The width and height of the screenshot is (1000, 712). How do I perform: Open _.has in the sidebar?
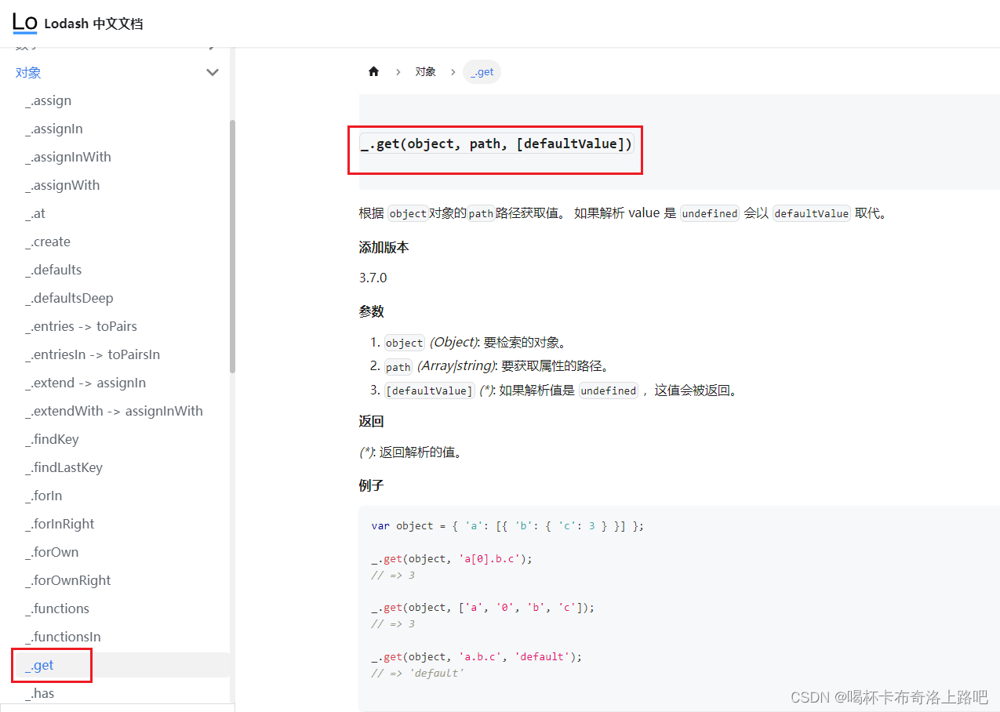(x=39, y=693)
